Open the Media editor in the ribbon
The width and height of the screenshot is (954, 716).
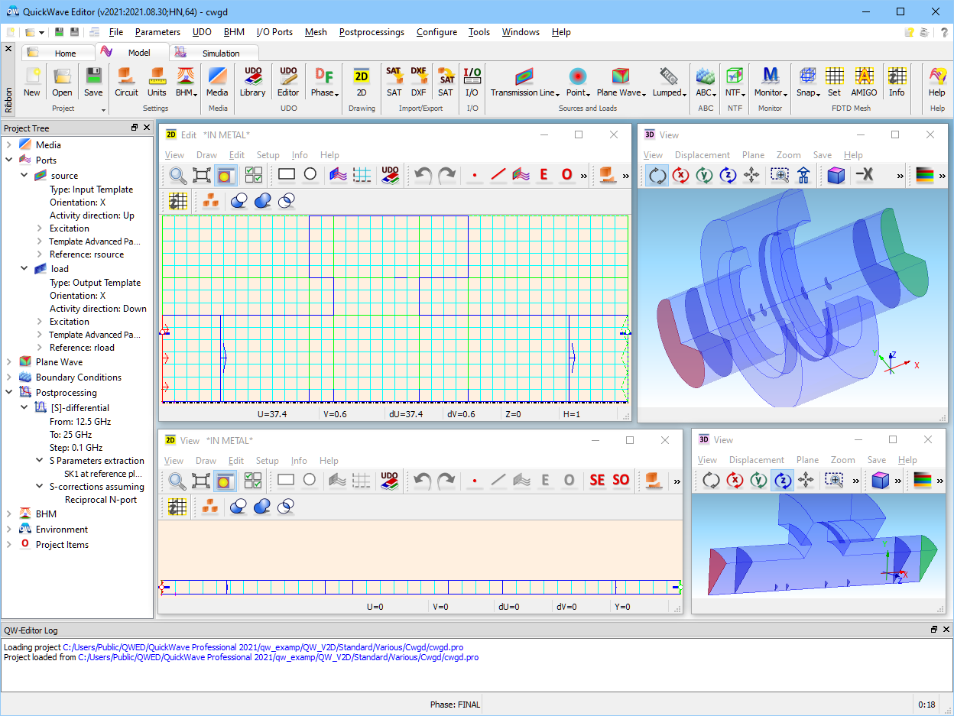tap(217, 82)
